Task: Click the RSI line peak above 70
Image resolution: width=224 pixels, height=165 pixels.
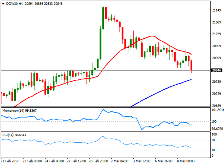Action: tap(103, 136)
